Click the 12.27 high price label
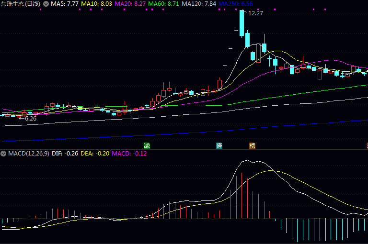368x244 pixels. tap(255, 13)
